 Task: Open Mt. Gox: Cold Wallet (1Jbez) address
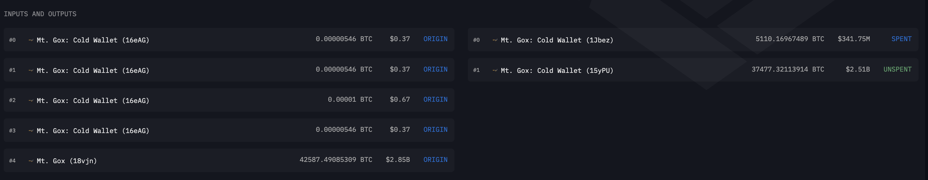557,40
